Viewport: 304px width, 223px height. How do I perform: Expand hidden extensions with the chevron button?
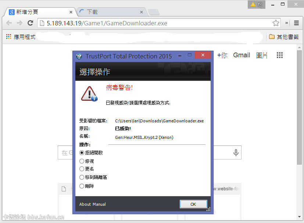tap(287, 23)
